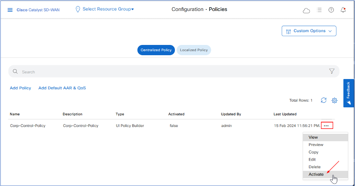Image resolution: width=355 pixels, height=186 pixels.
Task: Open the Custom Options dropdown
Action: pyautogui.click(x=309, y=31)
